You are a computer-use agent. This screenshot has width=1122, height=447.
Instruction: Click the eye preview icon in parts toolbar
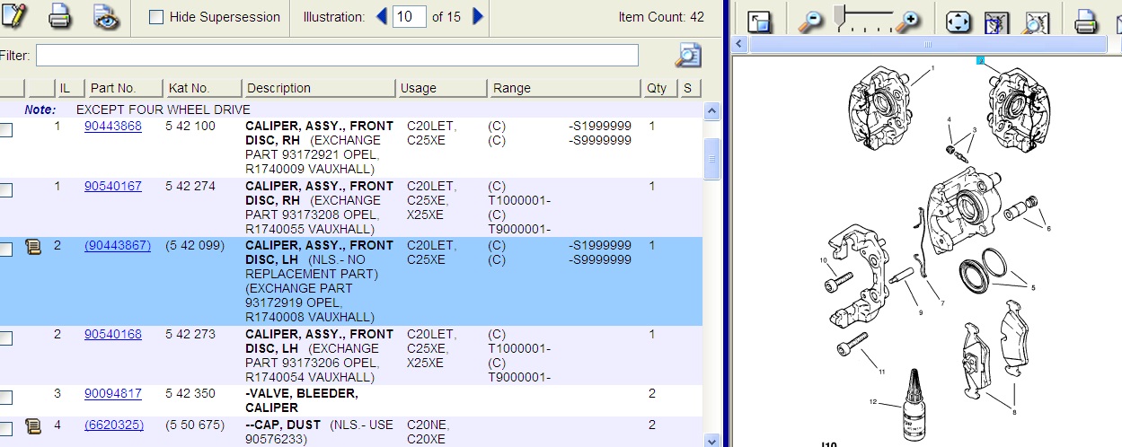107,16
